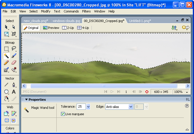Image resolution: width=194 pixels, height=134 pixels.
Task: Switch to 4-Up view
Action: 83,28
